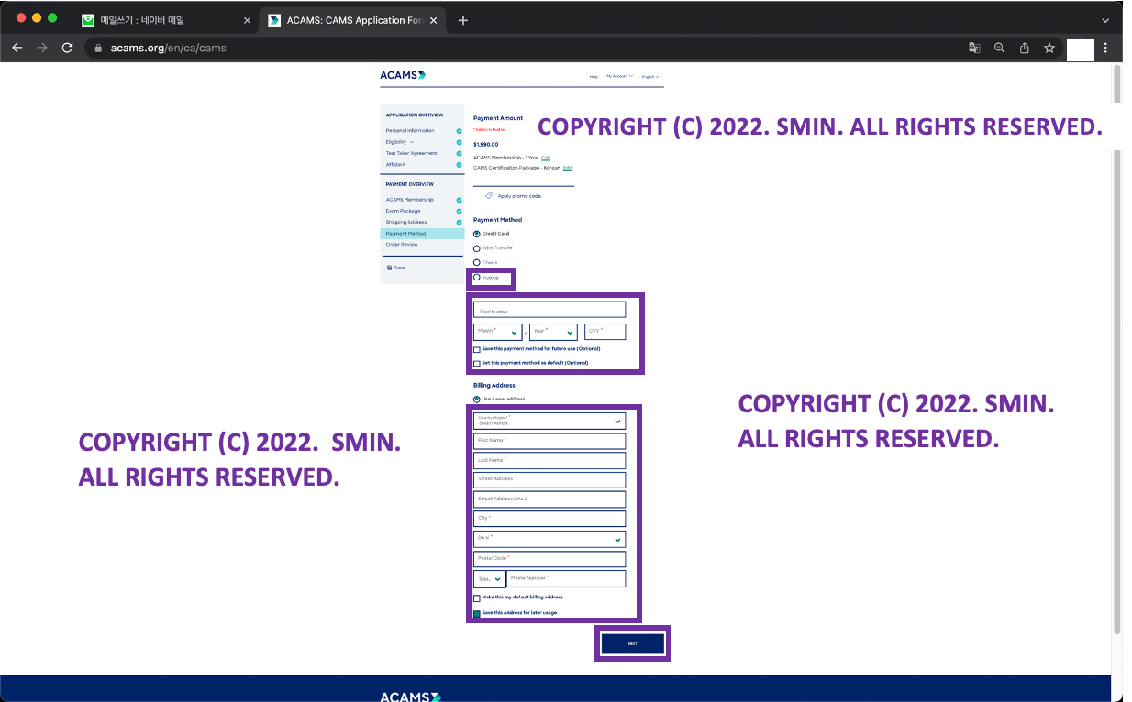Click the browser Forward arrow

click(42, 48)
